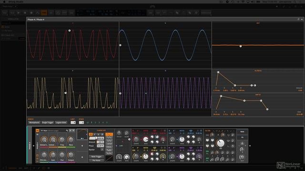The width and height of the screenshot is (305, 171).
Task: Toggle the Phase-4 device power button
Action: tap(37, 131)
